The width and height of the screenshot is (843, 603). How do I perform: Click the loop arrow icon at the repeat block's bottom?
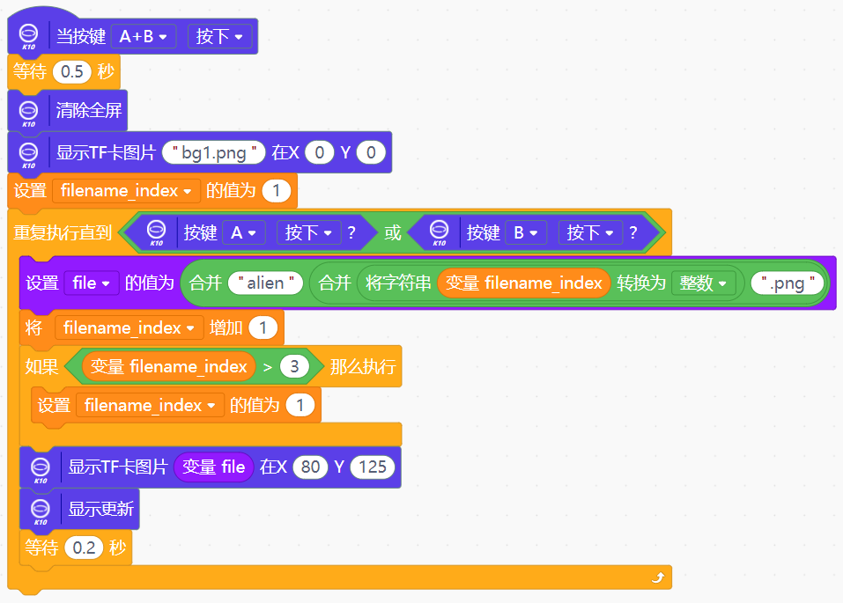point(658,577)
